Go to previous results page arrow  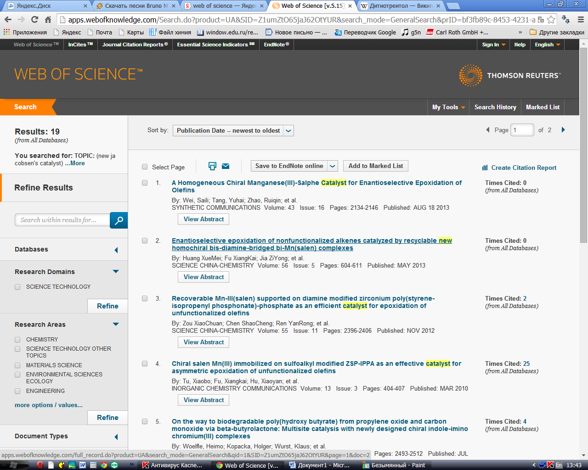pyautogui.click(x=488, y=130)
